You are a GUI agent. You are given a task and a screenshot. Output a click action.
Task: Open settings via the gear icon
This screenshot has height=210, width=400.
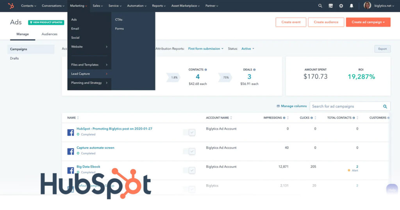(x=341, y=6)
